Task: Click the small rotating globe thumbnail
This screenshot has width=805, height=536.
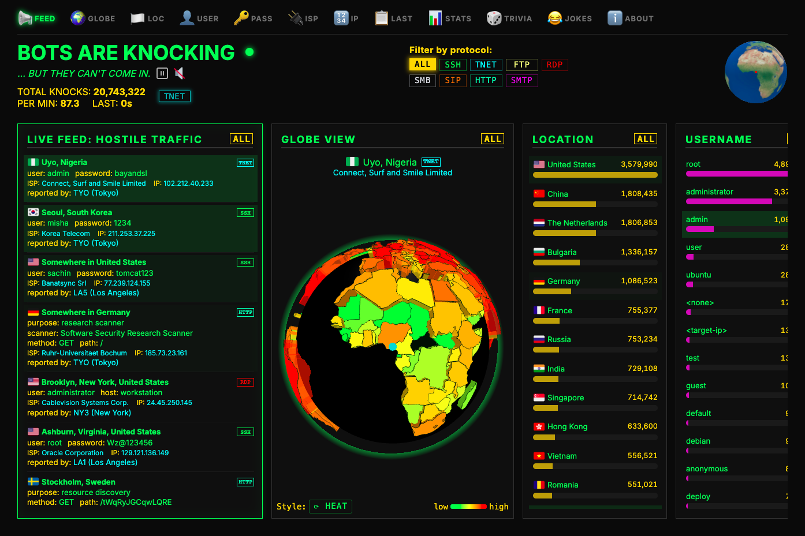Action: pos(756,72)
